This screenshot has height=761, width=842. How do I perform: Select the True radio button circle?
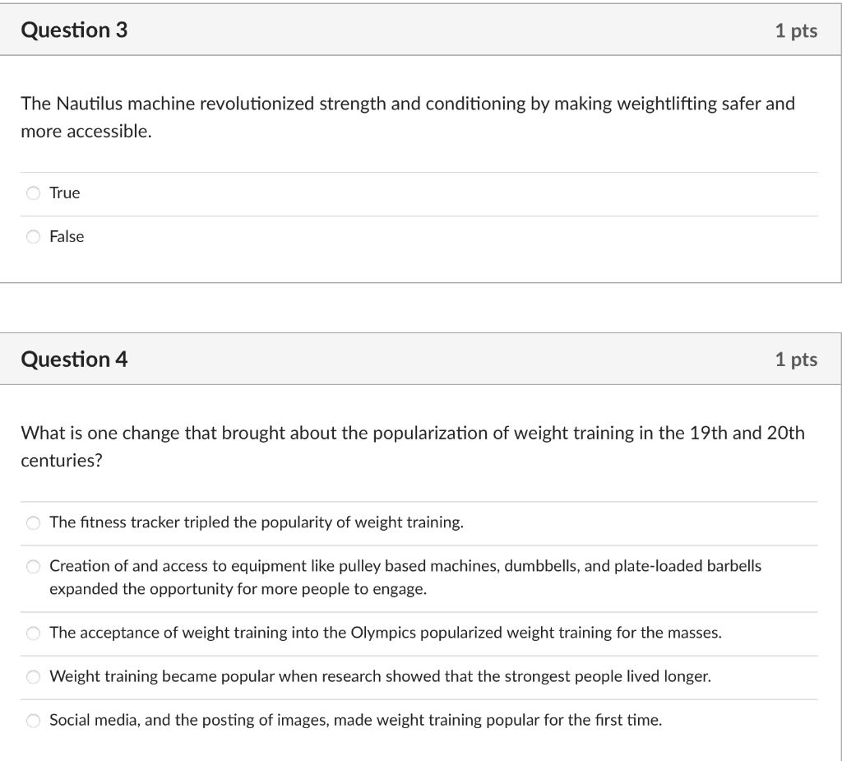point(33,193)
